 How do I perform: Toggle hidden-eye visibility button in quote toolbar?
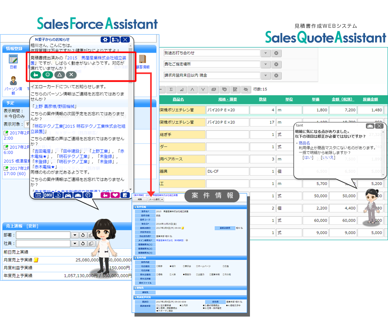pyautogui.click(x=246, y=89)
